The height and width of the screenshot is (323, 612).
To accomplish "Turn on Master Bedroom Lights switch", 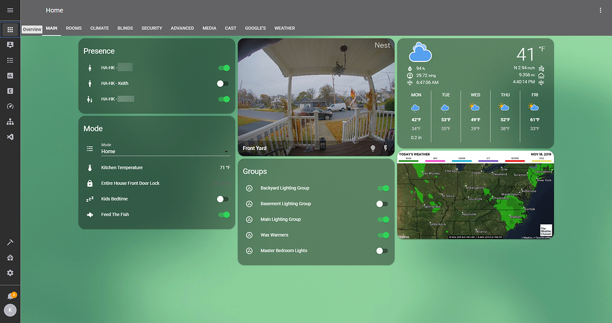I will 383,251.
